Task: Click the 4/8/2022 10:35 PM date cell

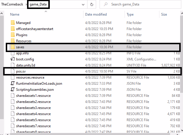Action: pos(99,29)
